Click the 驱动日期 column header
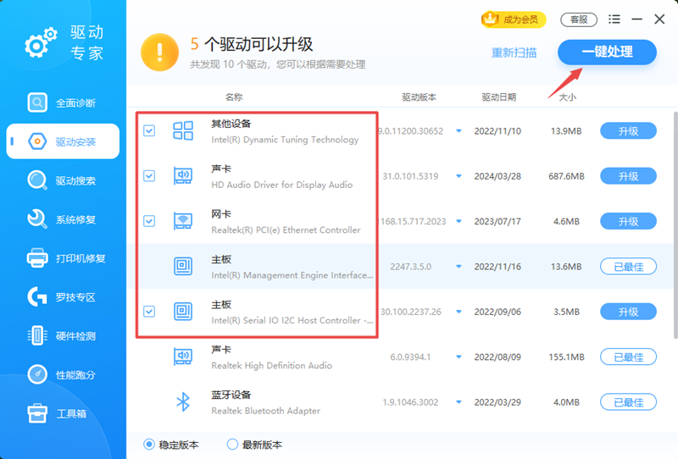The width and height of the screenshot is (678, 459). tap(499, 97)
